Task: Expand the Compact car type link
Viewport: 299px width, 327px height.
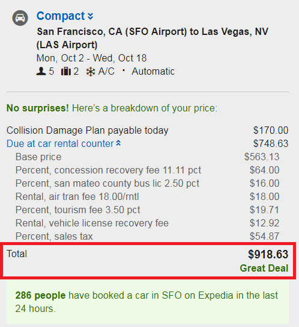Action: point(65,16)
